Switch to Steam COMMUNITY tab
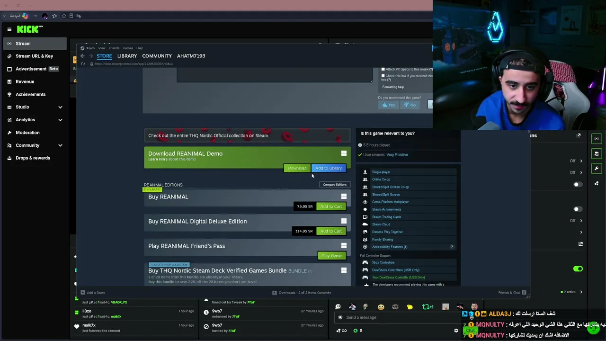 (x=157, y=56)
